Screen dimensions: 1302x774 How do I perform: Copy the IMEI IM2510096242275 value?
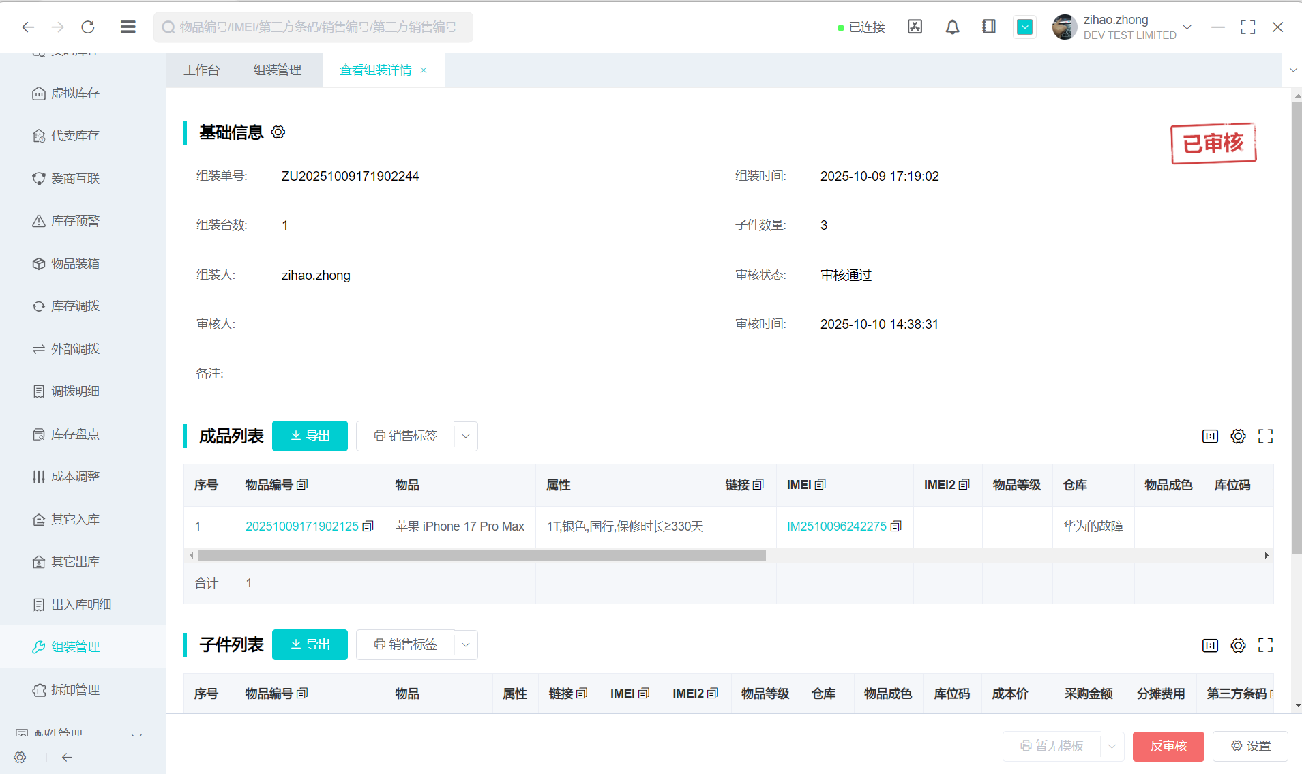point(896,526)
